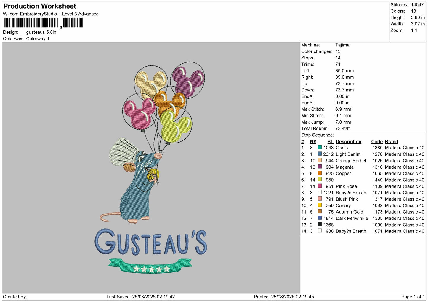Click the Blush Pink color swatch
Image resolution: width=428 pixels, height=302 pixels.
coord(320,199)
